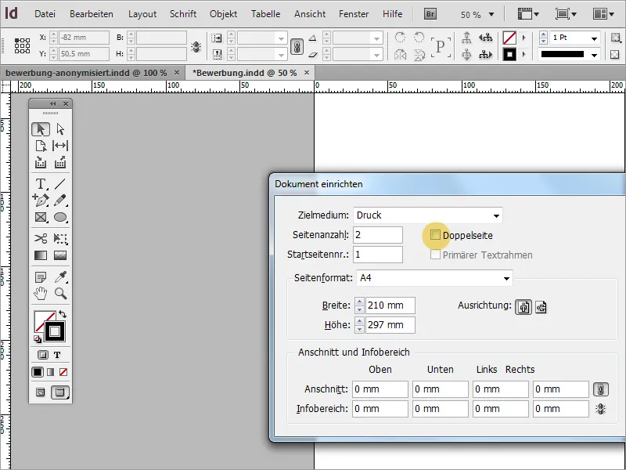
Task: Click the Breite 210 mm field
Action: (x=390, y=305)
